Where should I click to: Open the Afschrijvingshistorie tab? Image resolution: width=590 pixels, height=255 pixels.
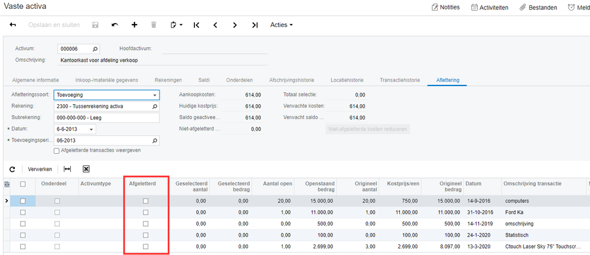click(291, 80)
